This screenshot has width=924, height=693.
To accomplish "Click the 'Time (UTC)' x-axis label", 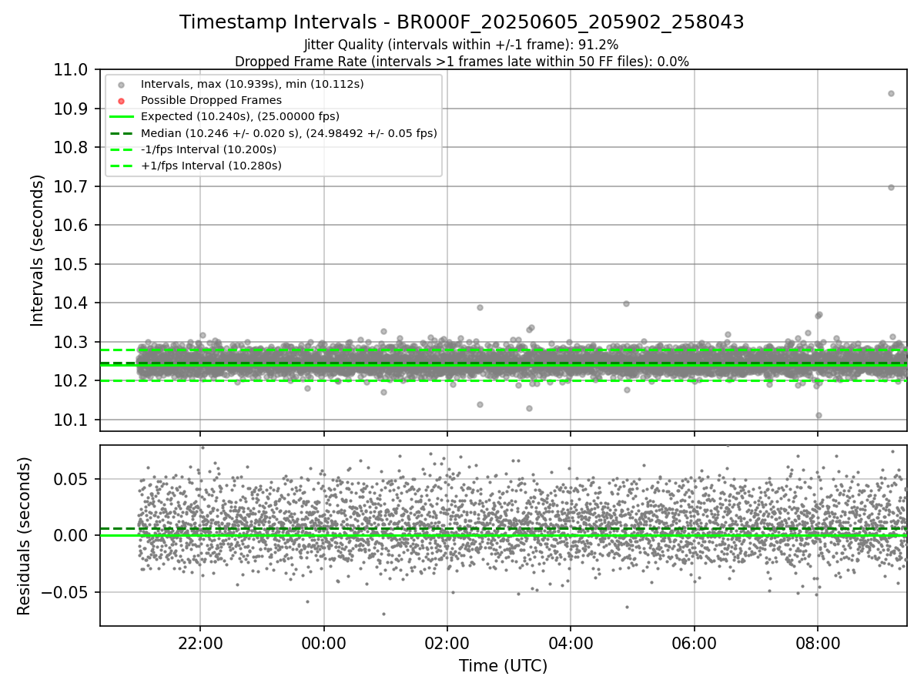I will (504, 666).
